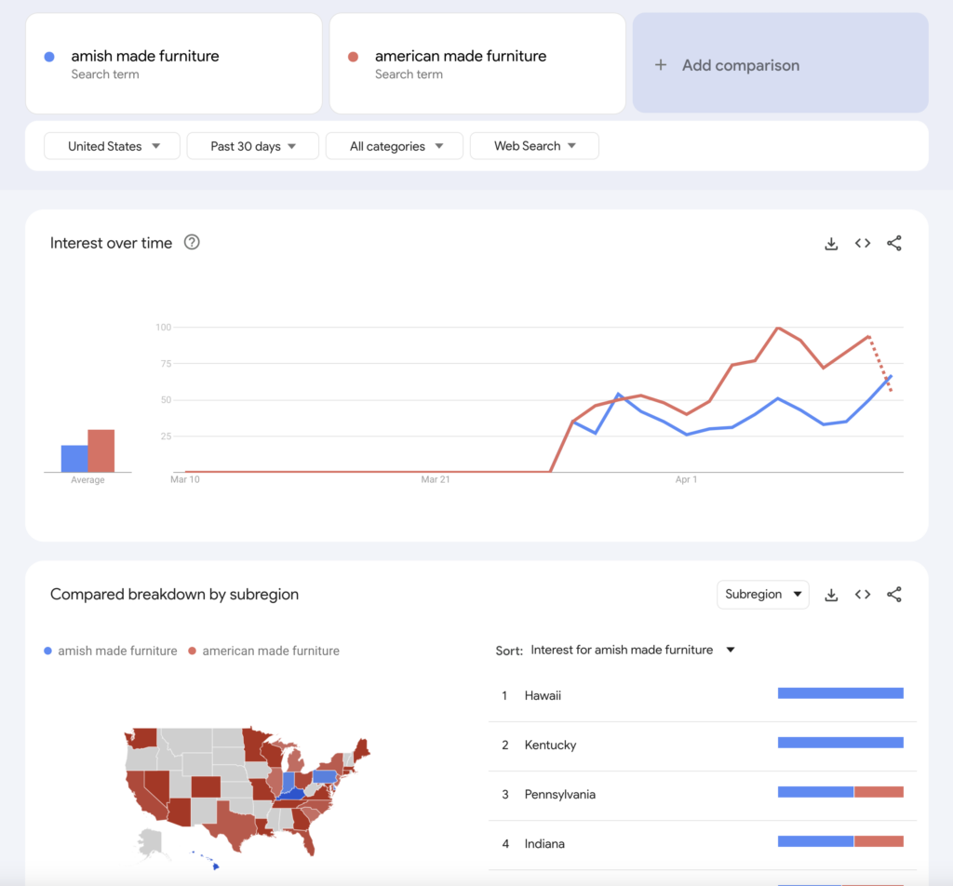Click the plus icon to add comparison
The height and width of the screenshot is (886, 953).
coord(661,65)
